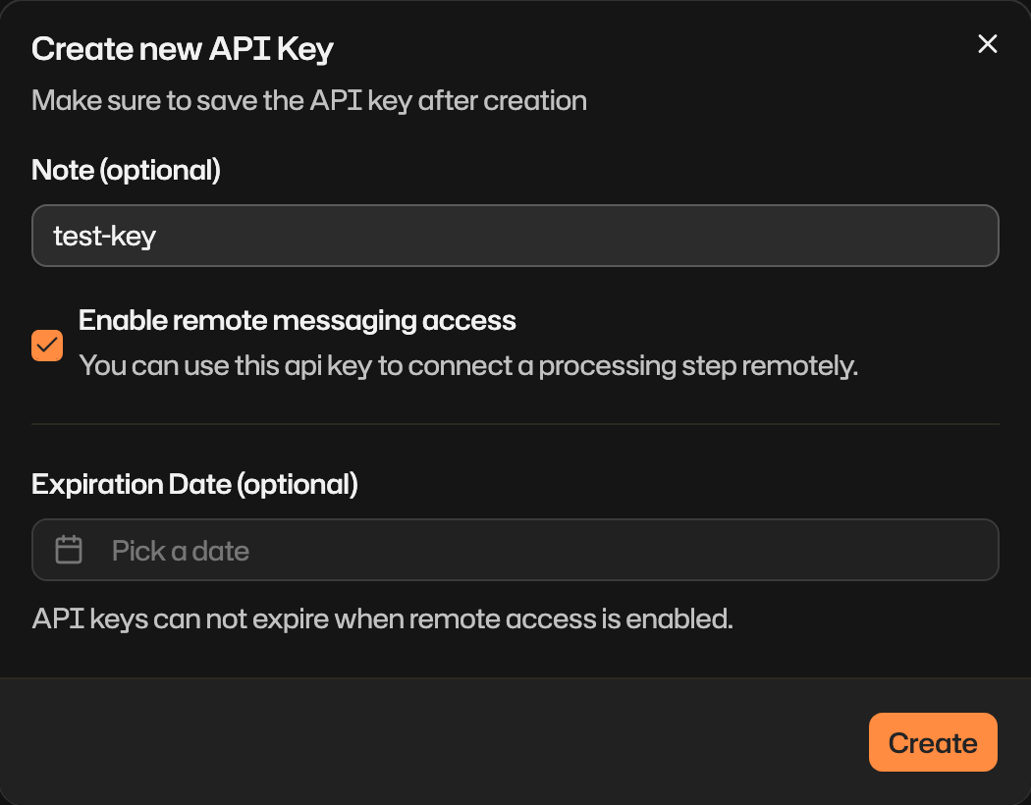Tap the checkmark inside the orange checkbox
1031x805 pixels.
[46, 345]
